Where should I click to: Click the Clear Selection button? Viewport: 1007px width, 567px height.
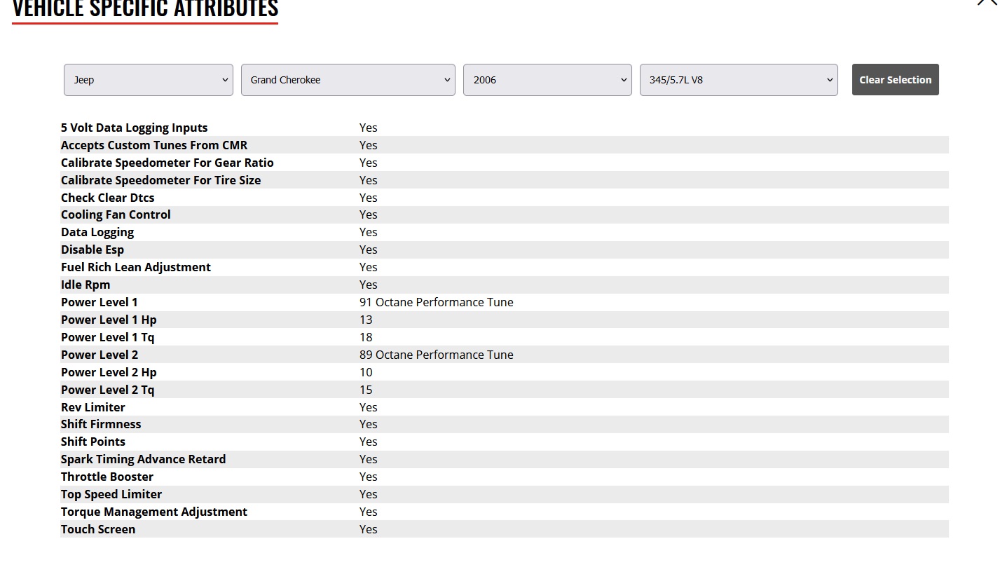[x=896, y=80]
